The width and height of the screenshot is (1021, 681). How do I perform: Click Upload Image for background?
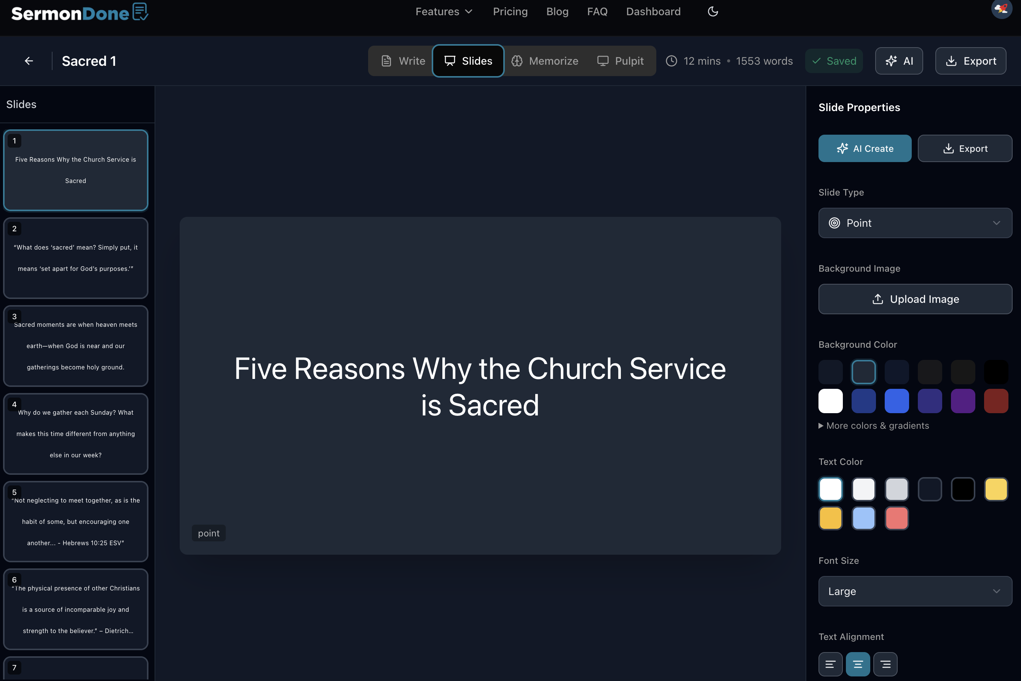(x=915, y=299)
